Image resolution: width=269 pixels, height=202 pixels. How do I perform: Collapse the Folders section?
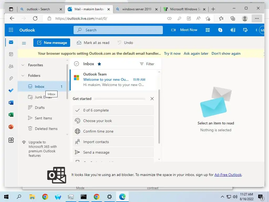pos(23,75)
